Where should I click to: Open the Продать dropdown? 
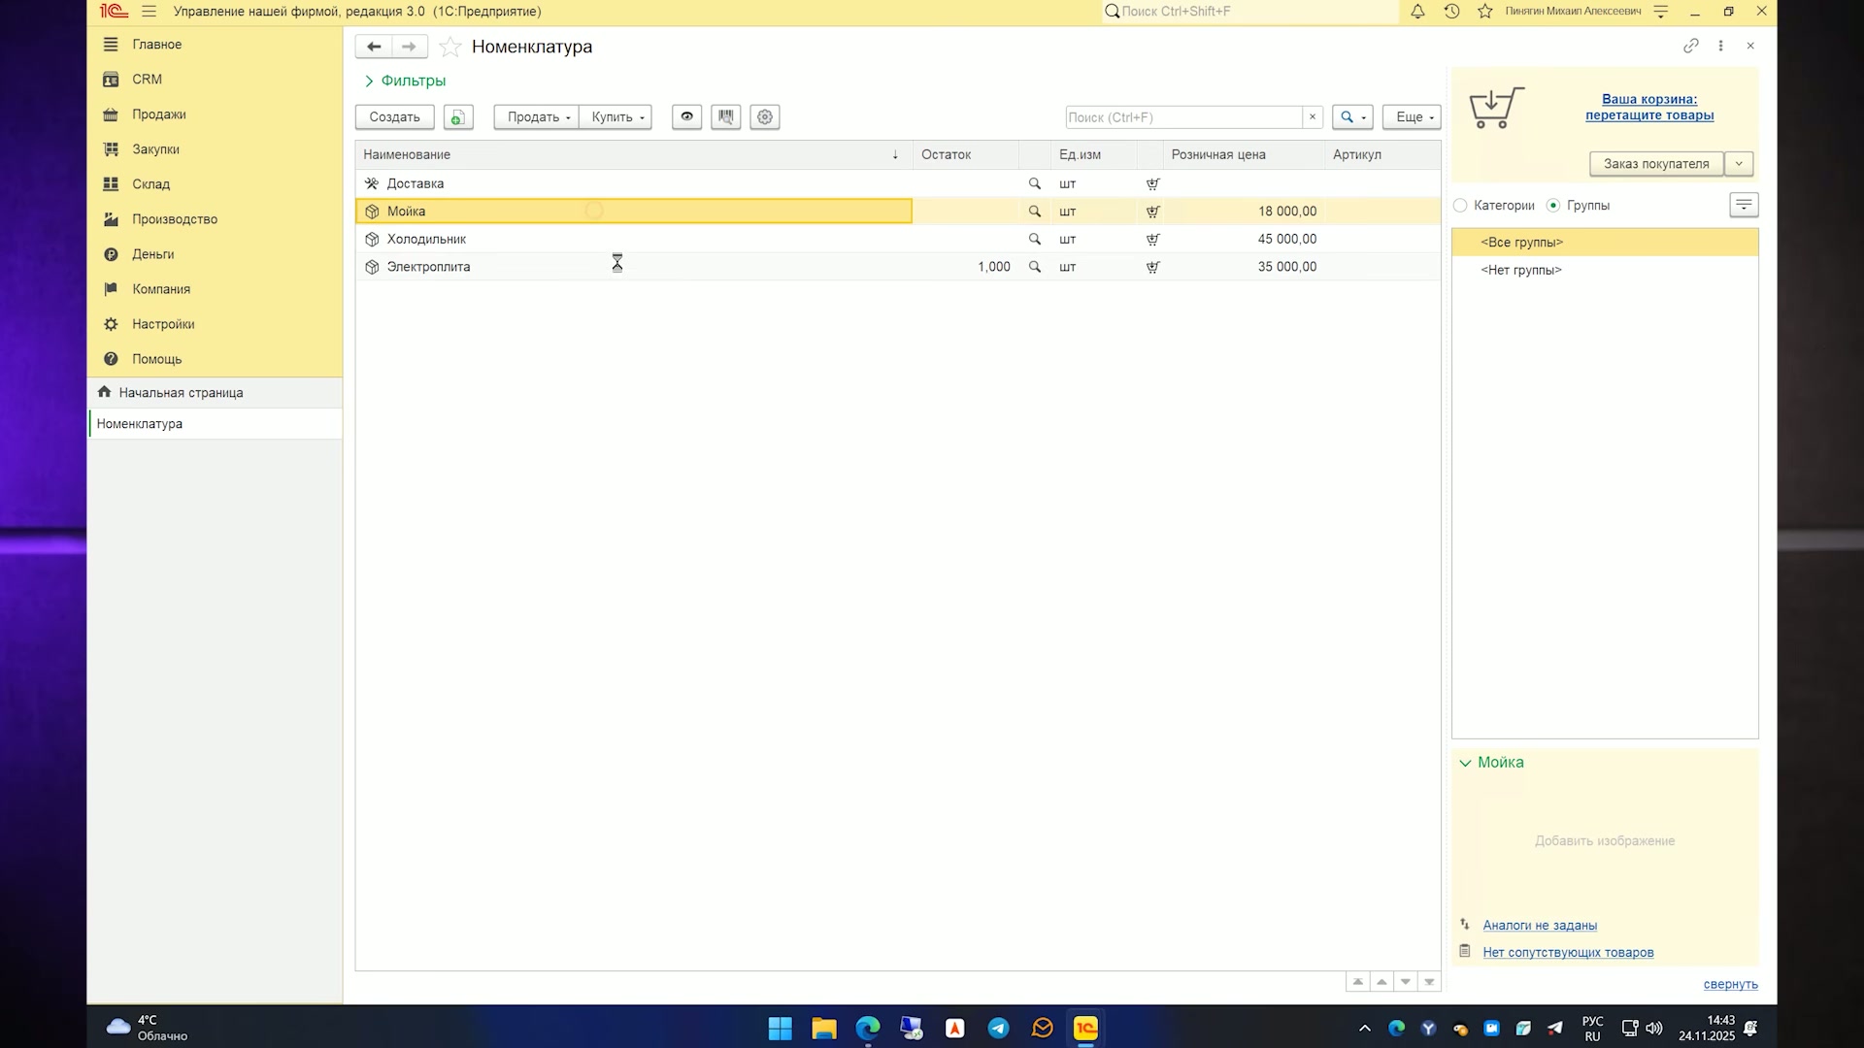coord(536,117)
